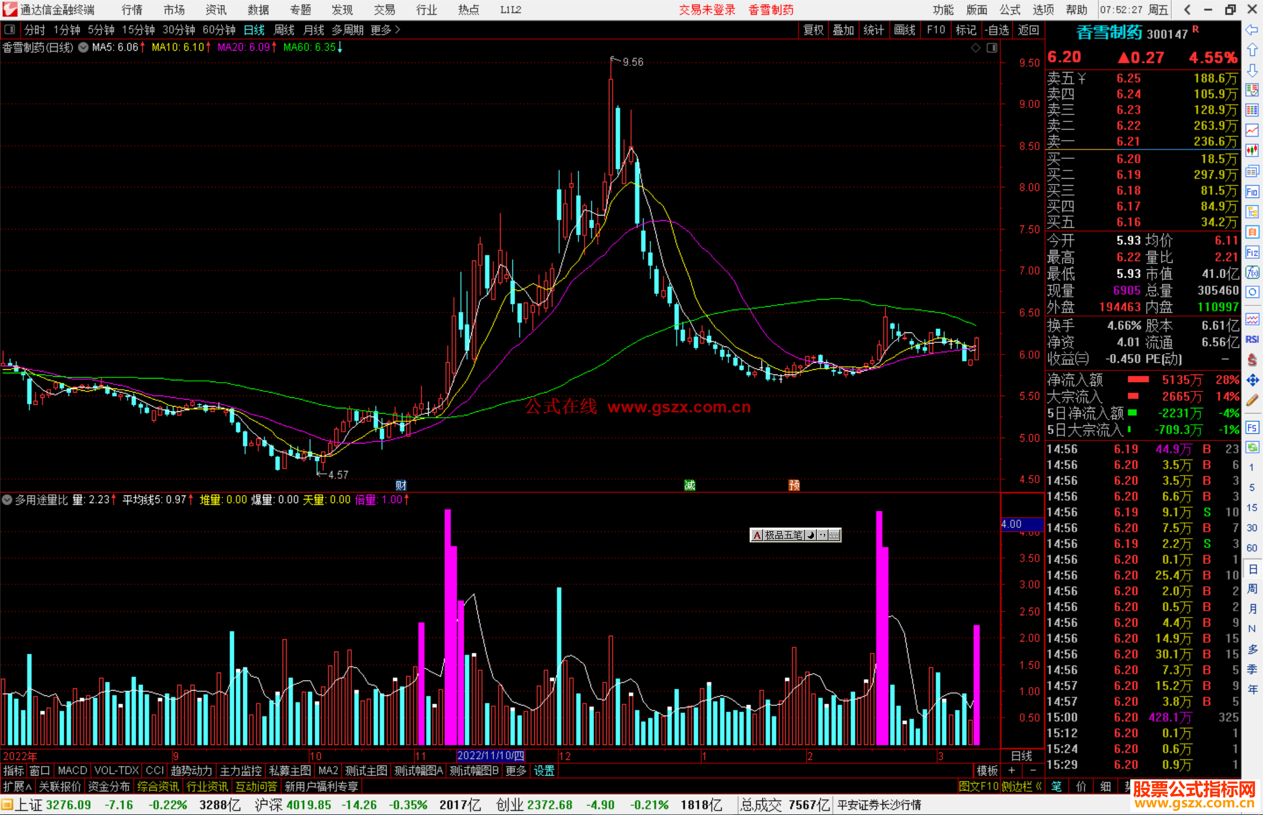The width and height of the screenshot is (1263, 815).
Task: Click the − zoom-out button beside 模板
Action: click(x=1033, y=771)
